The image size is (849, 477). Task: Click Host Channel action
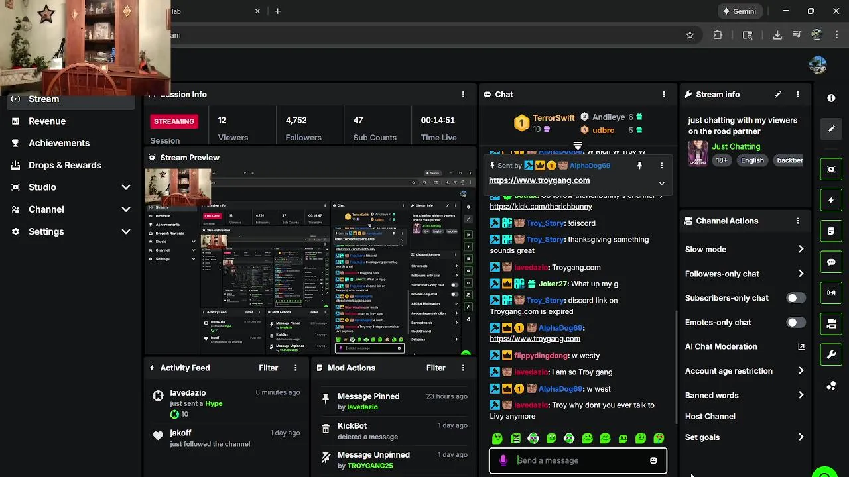710,417
